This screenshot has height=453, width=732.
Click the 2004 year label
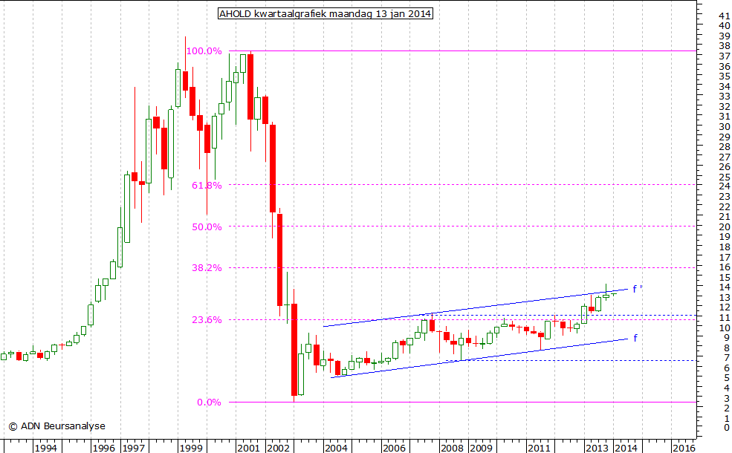tap(336, 448)
